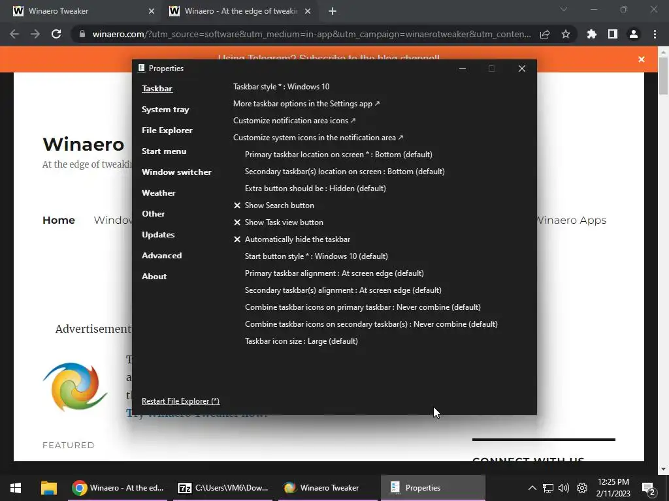Change Combine taskbar icons on primary taskbar
The image size is (669, 501).
tap(363, 307)
